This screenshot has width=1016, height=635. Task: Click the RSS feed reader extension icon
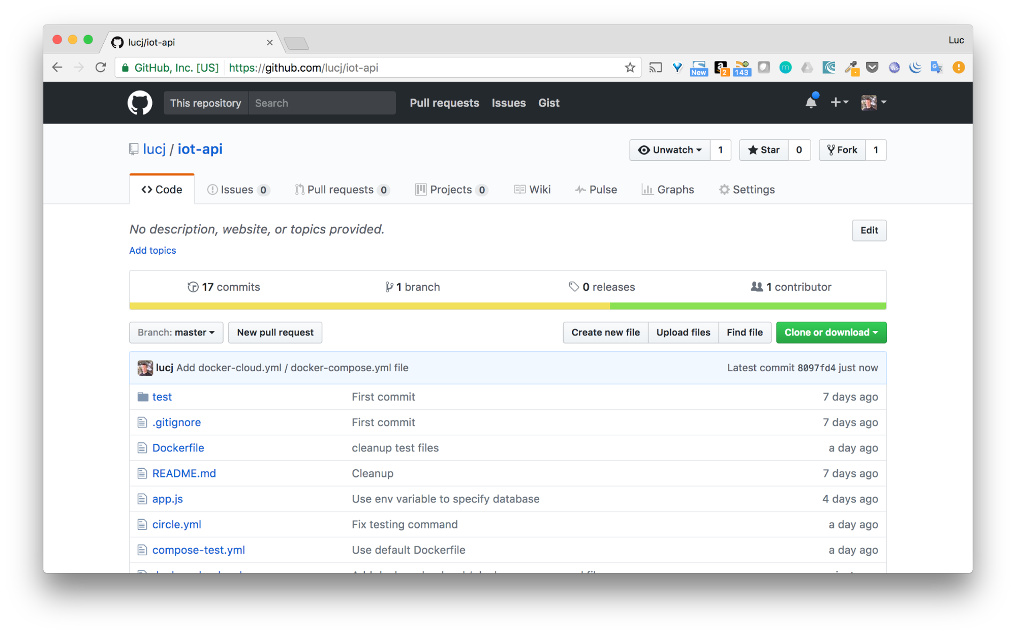click(742, 67)
